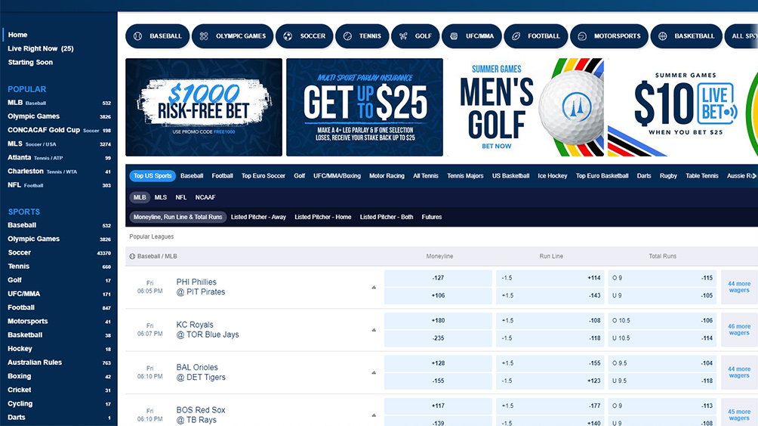Open the UFC/MMA/Boxing tab
The image size is (758, 426).
337,176
